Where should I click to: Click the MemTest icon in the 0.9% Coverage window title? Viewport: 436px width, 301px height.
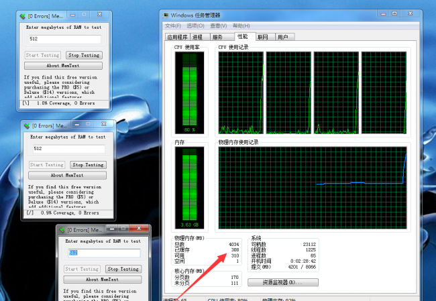27,126
